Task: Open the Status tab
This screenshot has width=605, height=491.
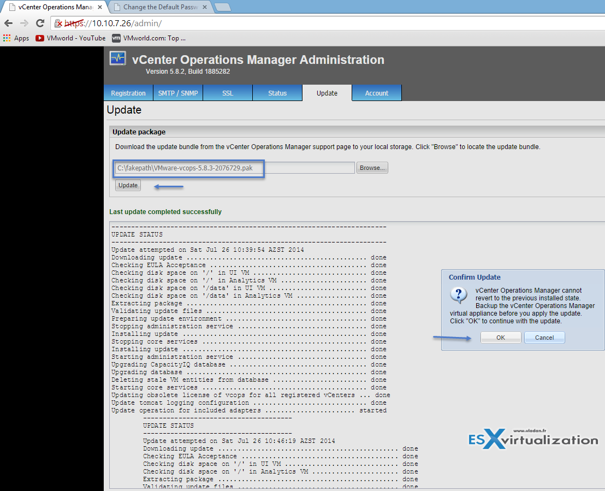Action: [x=277, y=93]
